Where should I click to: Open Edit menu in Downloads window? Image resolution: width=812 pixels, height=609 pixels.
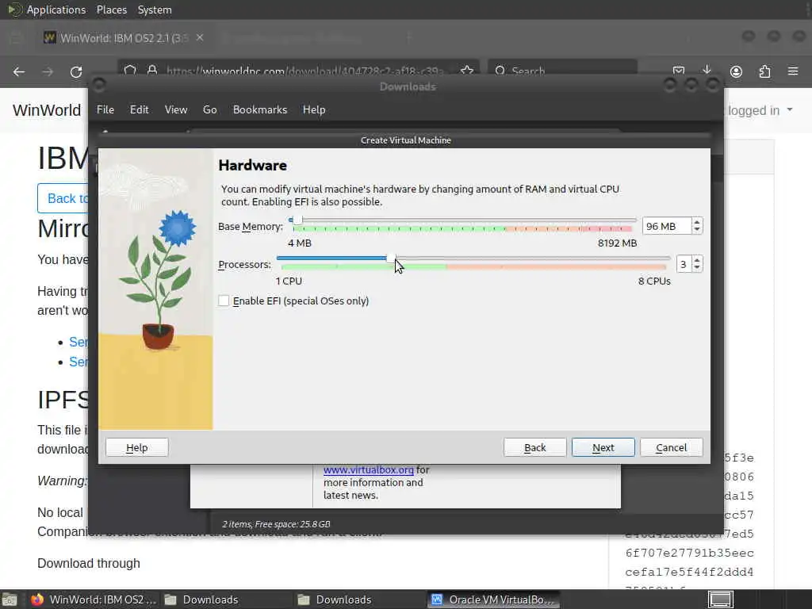click(x=139, y=109)
